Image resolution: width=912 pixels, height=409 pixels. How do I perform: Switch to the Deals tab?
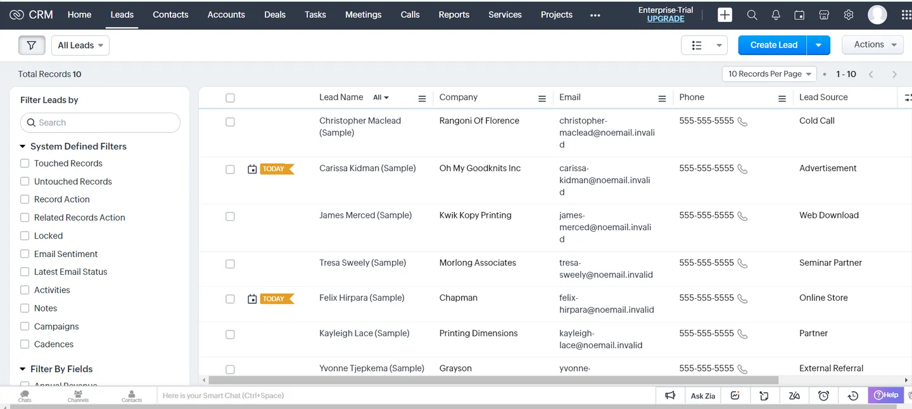(275, 15)
